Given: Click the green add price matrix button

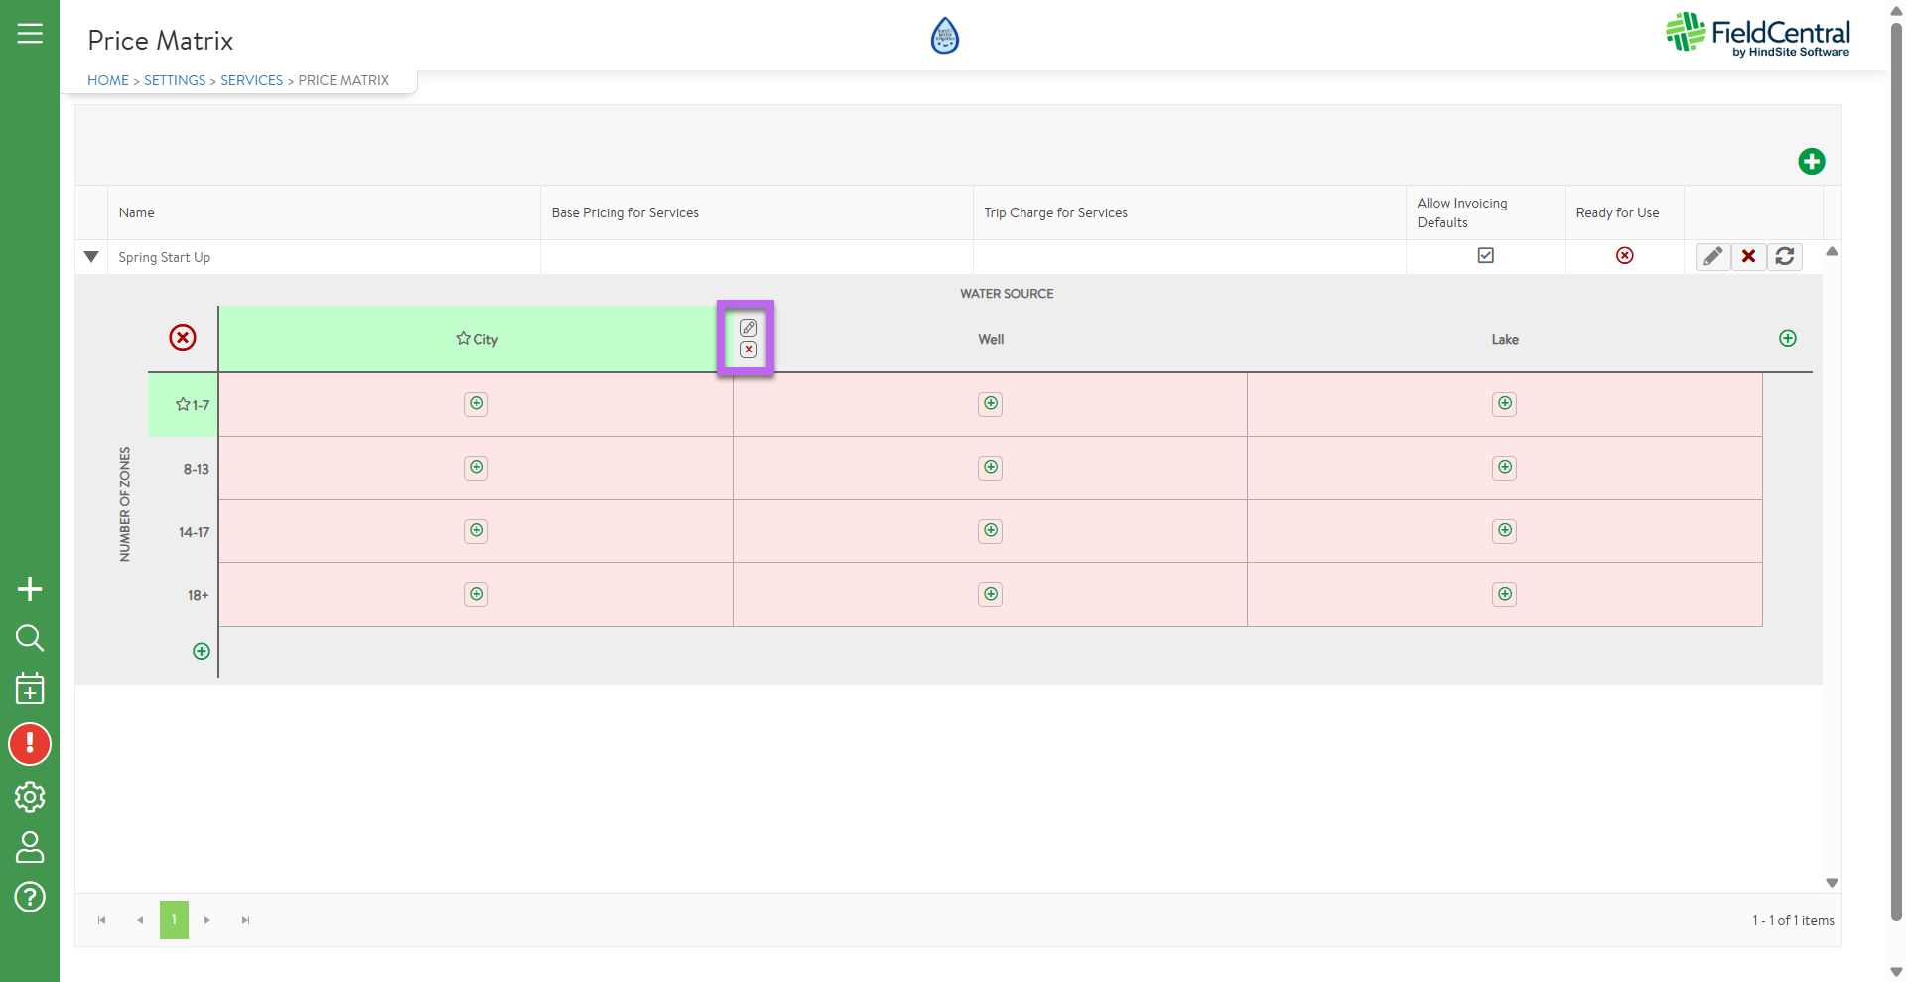Looking at the screenshot, I should click(1811, 162).
